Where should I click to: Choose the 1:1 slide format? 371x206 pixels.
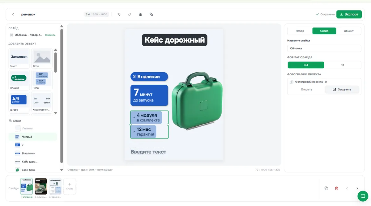coord(343,65)
